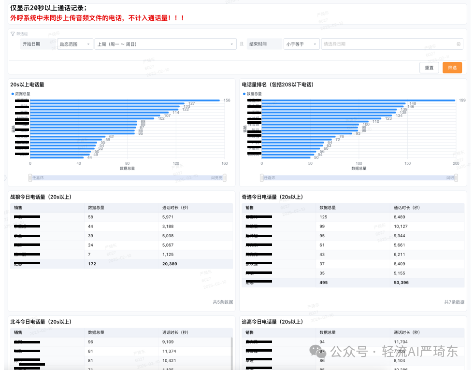473x370 pixels.
Task: Select duration 5,155 in 奇迹 table
Action: click(x=400, y=273)
